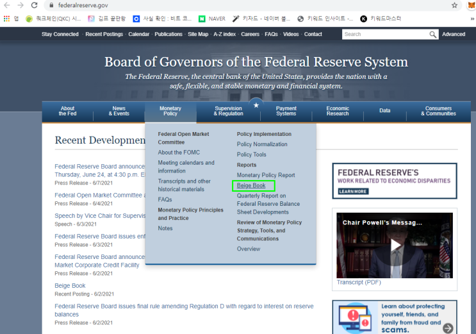Open the 키워드 인사이트 bookmark
This screenshot has width=476, height=334.
[x=325, y=19]
